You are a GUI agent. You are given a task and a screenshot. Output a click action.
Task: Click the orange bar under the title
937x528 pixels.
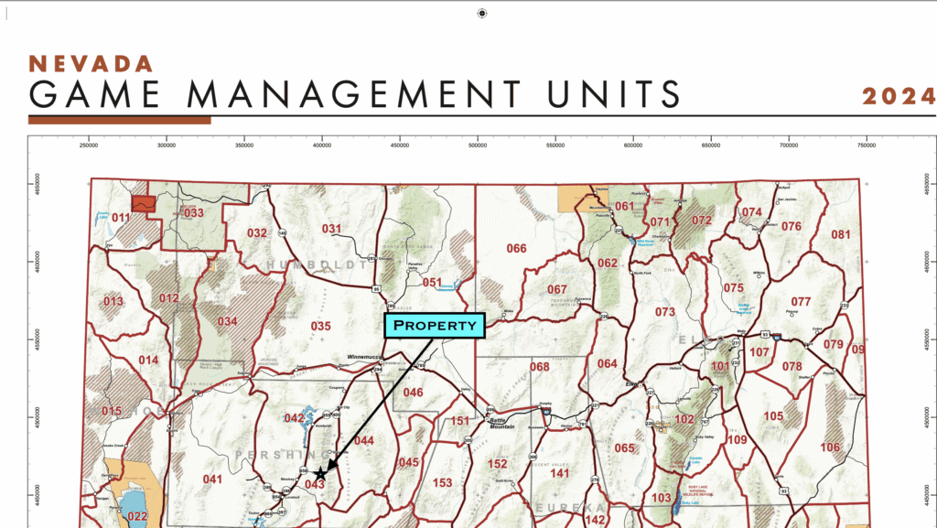119,120
